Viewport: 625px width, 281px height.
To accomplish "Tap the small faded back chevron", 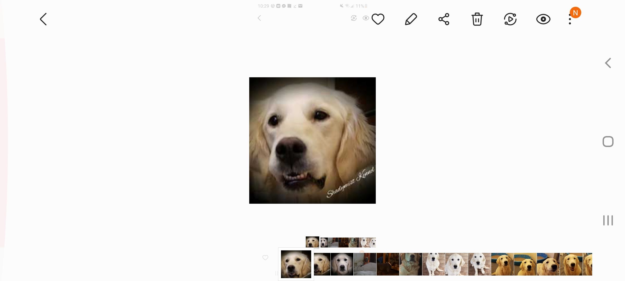I will 259,18.
